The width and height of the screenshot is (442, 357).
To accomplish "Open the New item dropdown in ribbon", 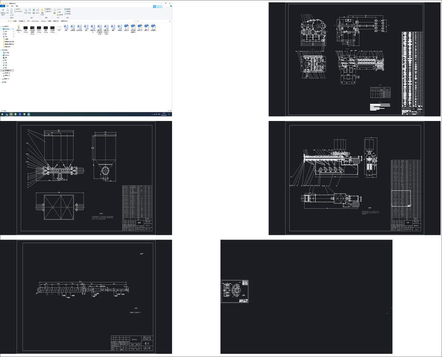I will [48, 9].
